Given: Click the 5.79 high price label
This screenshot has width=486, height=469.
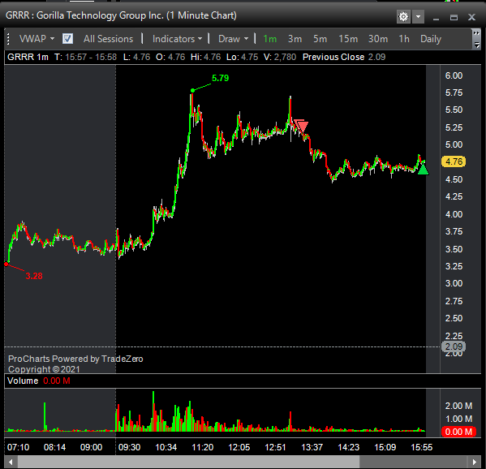Looking at the screenshot, I should click(220, 78).
